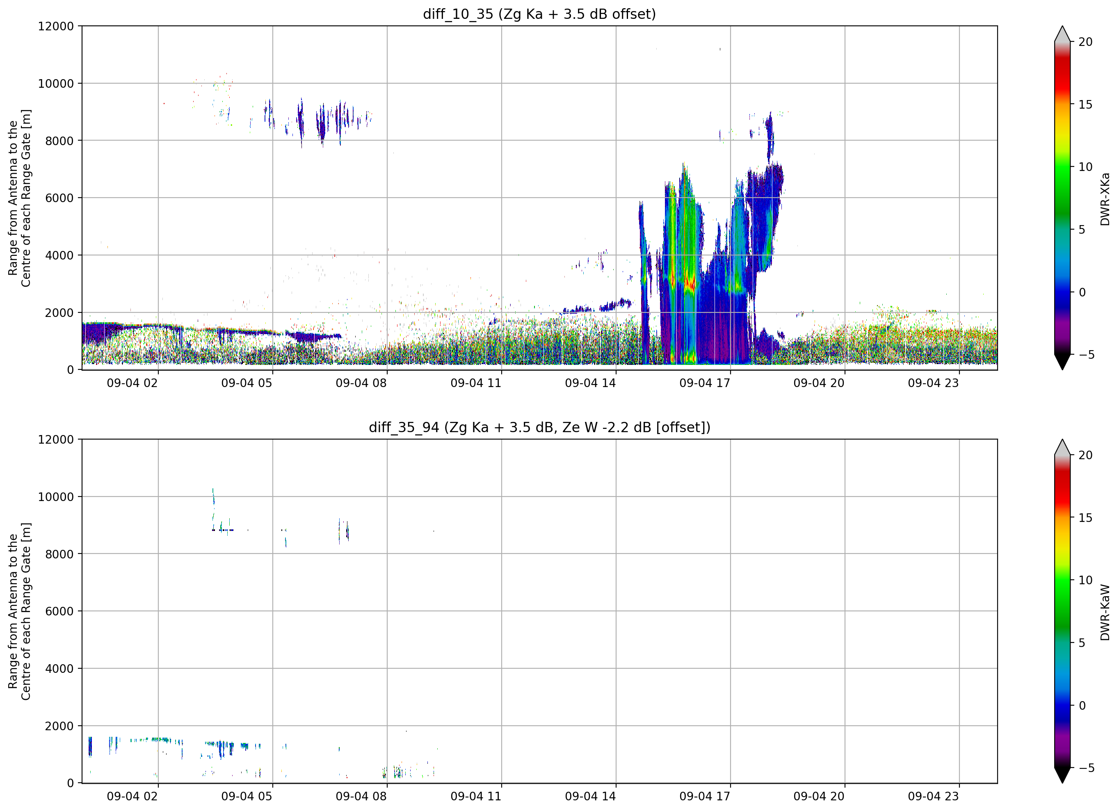Click the bottom plot's 09-04 02 x-axis label
This screenshot has height=811, width=1119.
132,796
